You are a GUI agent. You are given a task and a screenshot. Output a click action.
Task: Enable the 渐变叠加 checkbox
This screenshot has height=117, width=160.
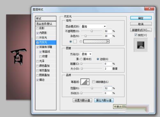point(37,71)
